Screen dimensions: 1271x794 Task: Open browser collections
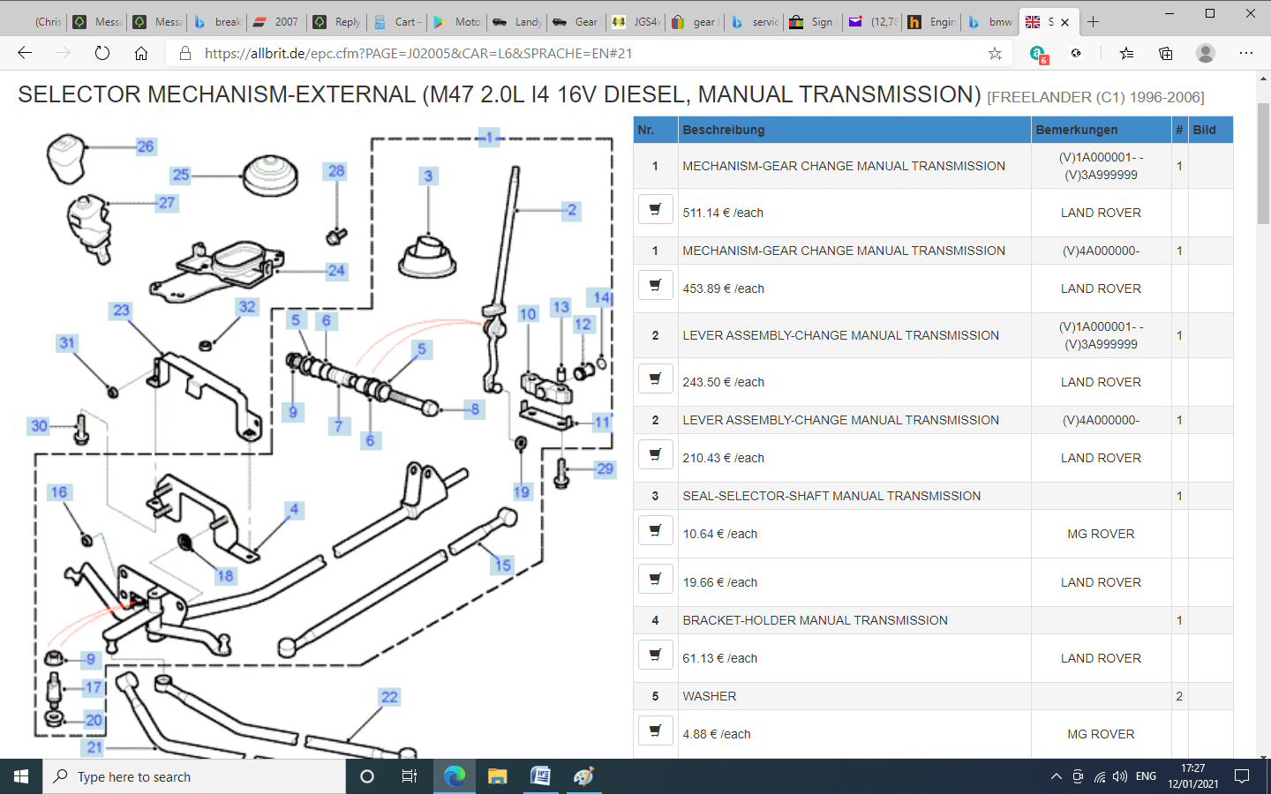pos(1165,53)
